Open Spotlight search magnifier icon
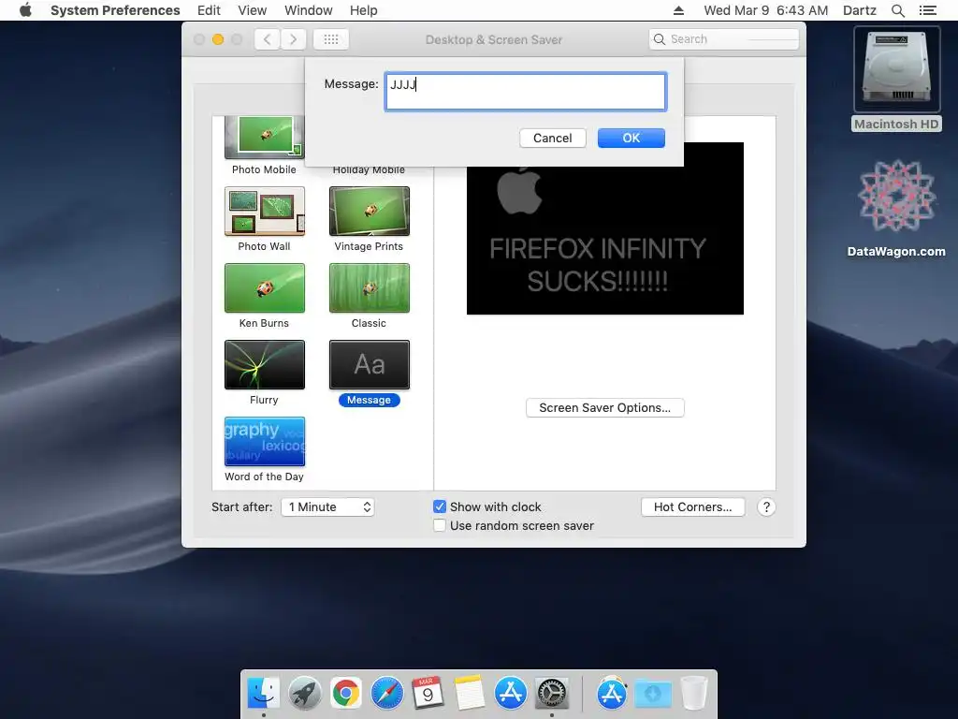The height and width of the screenshot is (719, 958). point(897,10)
